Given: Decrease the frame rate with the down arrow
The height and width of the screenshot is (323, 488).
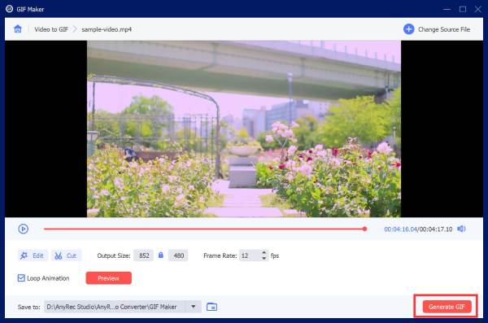Looking at the screenshot, I should point(264,259).
